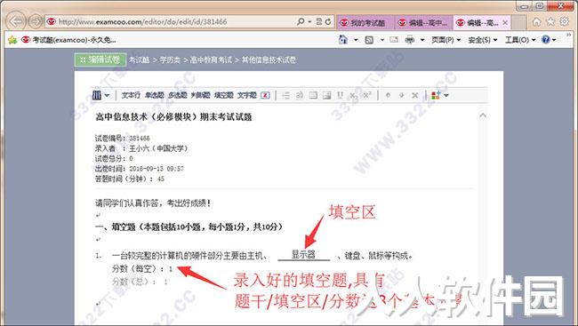Expand the feeds dropdown arrow
This screenshot has width=578, height=326.
tap(382, 40)
